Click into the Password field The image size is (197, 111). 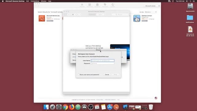(x=103, y=64)
